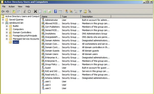The height and width of the screenshot is (94, 154).
Task: Select the Enterprise A... group row
Action: tap(76, 58)
